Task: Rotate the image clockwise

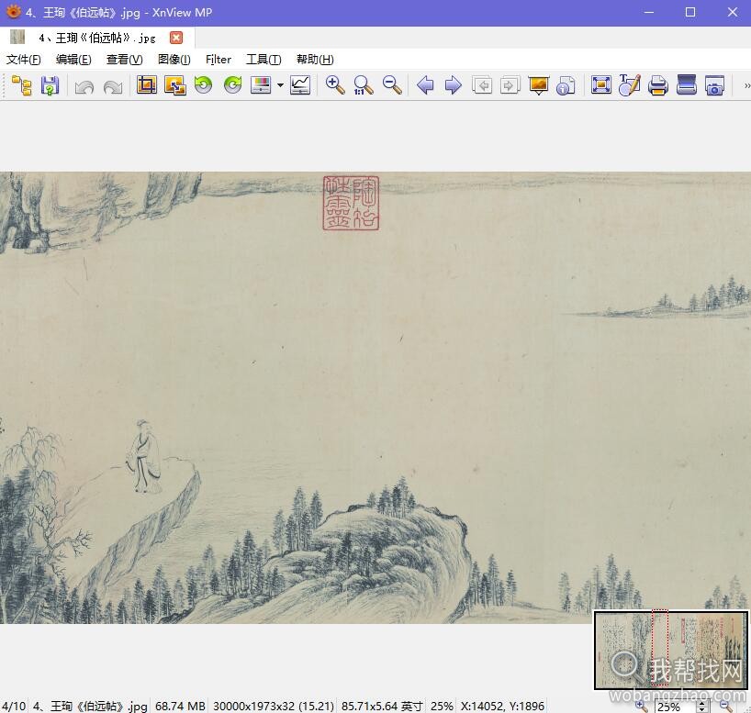Action: pyautogui.click(x=233, y=85)
